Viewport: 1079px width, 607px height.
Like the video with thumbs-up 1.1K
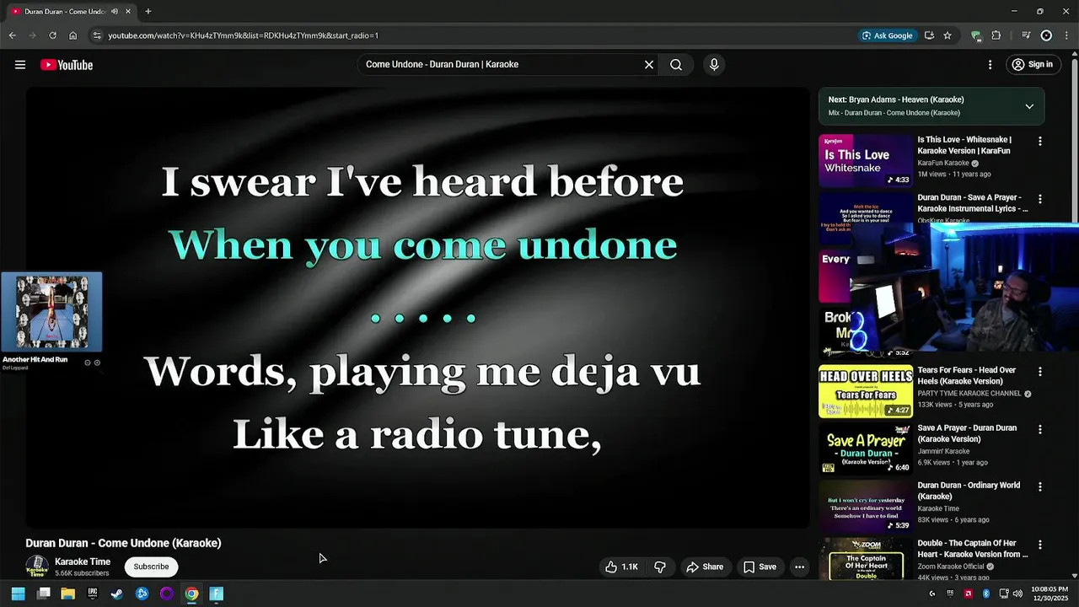coord(621,567)
